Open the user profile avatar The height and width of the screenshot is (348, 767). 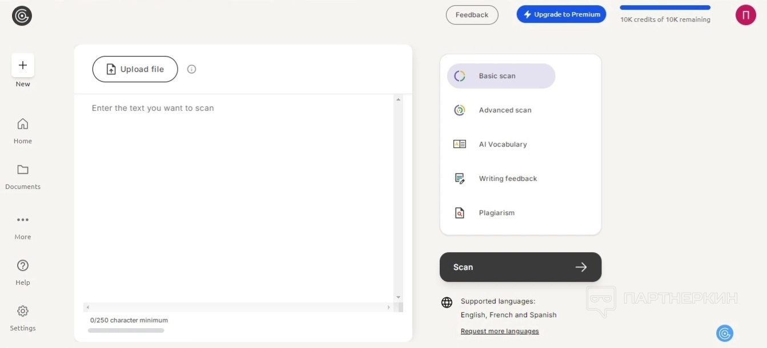click(745, 15)
